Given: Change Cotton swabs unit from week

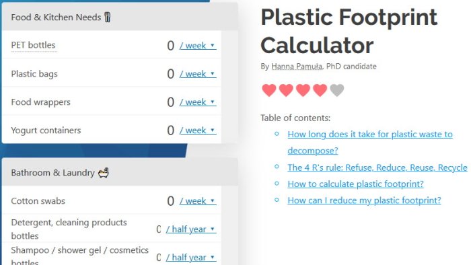Looking at the screenshot, I should click(198, 201).
